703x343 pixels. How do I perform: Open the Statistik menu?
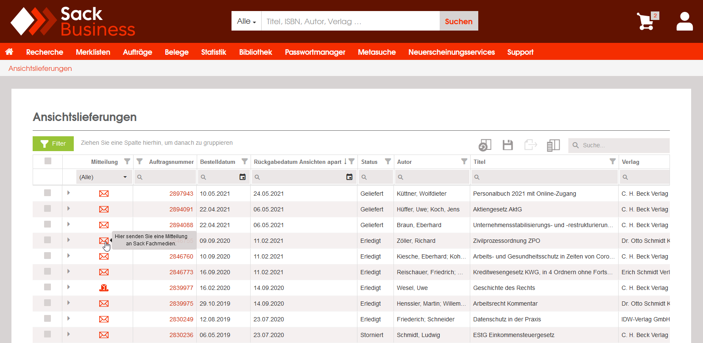pyautogui.click(x=214, y=52)
